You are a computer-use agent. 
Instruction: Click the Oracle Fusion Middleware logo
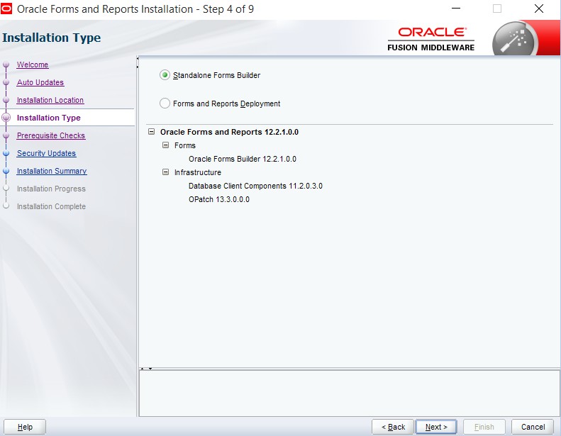[431, 39]
